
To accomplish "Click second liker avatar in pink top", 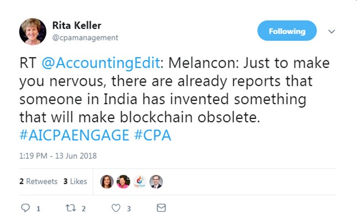I will click(123, 181).
